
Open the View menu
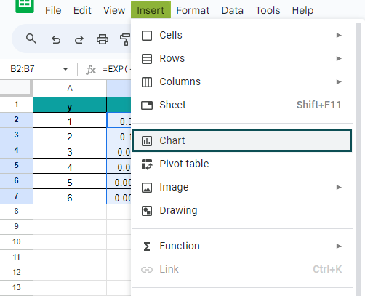pyautogui.click(x=114, y=10)
